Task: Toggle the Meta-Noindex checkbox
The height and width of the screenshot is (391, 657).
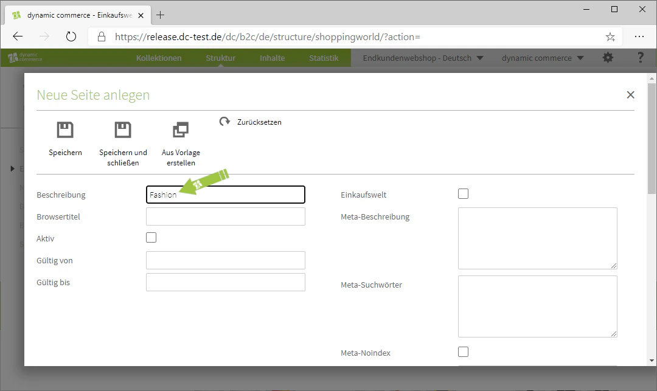Action: click(463, 352)
